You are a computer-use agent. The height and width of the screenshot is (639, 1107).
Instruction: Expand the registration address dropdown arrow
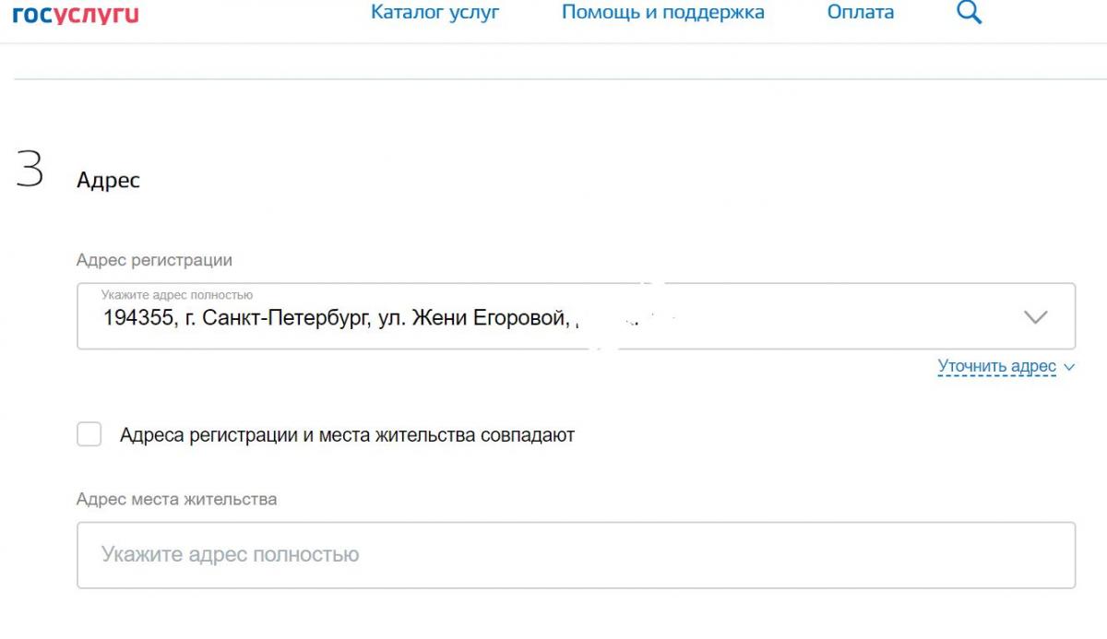point(1036,317)
